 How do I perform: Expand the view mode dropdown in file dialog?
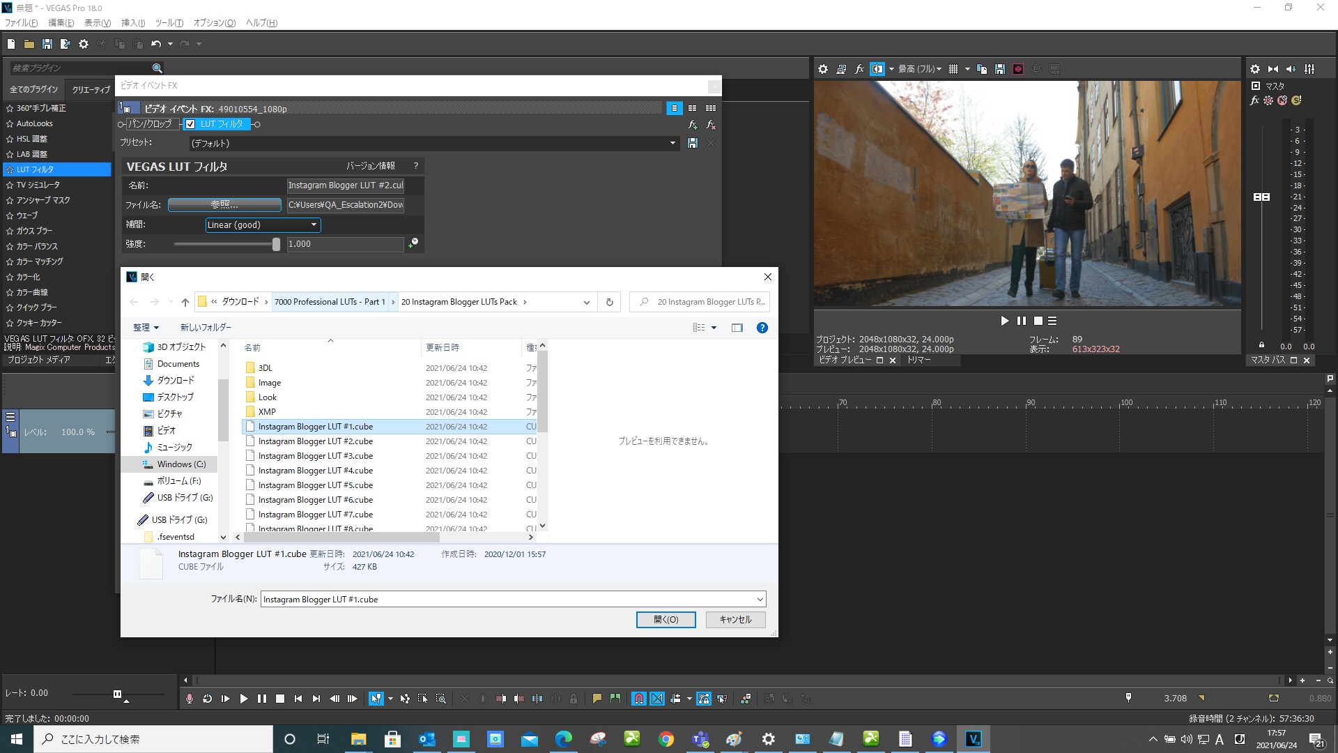(714, 328)
